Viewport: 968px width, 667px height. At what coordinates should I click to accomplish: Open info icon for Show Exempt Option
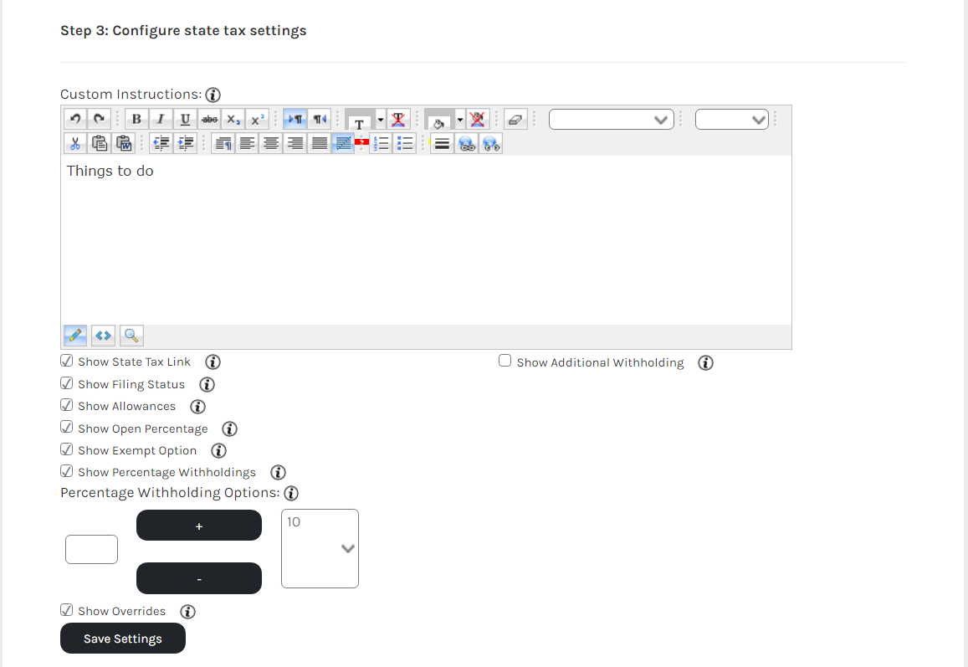tap(218, 451)
